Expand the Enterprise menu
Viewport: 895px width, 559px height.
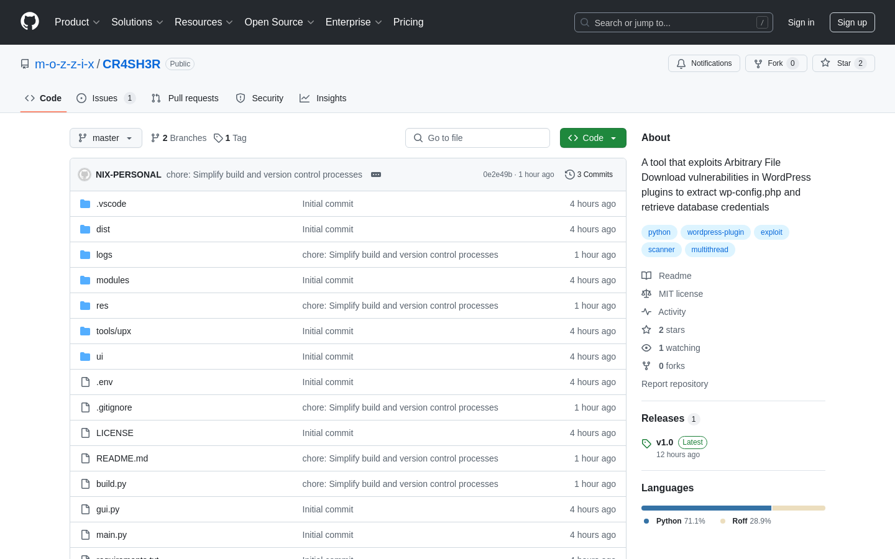[x=354, y=22]
